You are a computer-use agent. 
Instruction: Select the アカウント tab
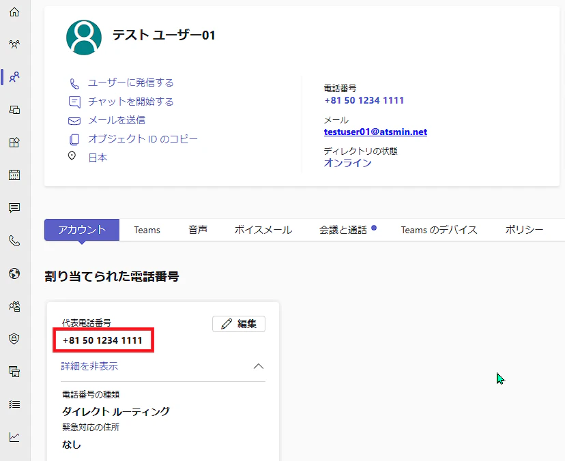82,230
